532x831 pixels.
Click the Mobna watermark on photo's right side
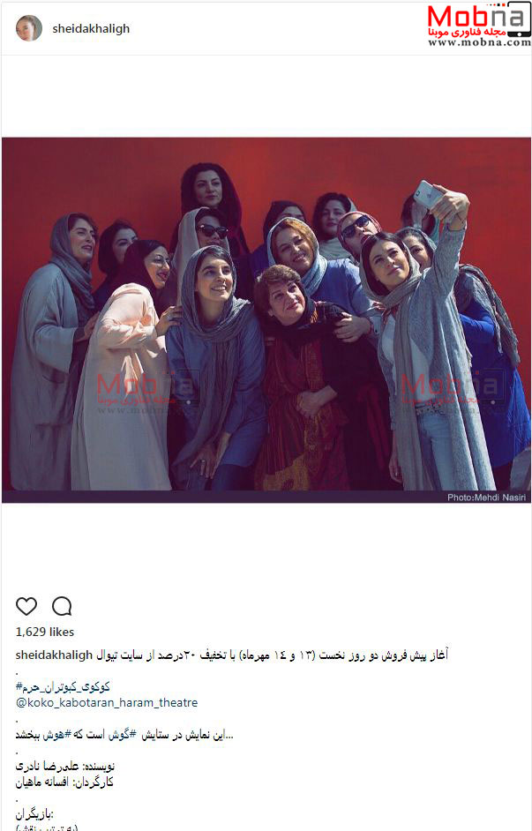(448, 389)
